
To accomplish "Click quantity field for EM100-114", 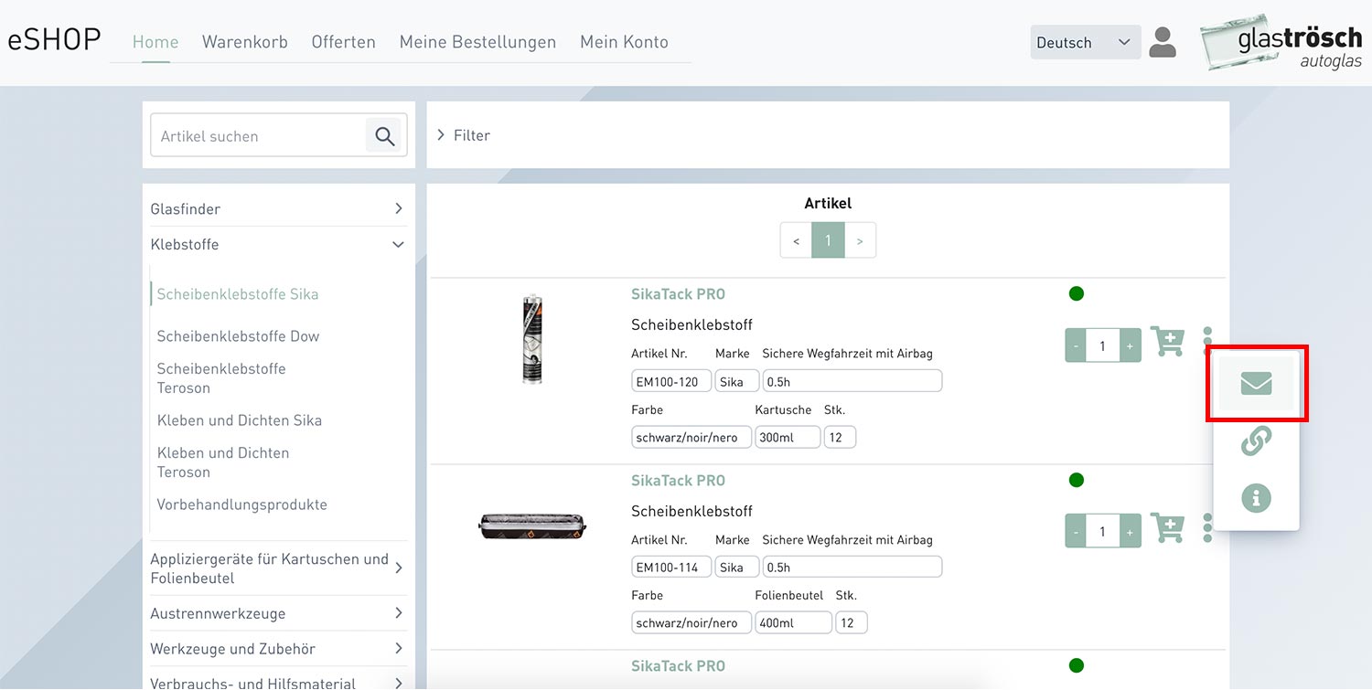I will click(1103, 531).
